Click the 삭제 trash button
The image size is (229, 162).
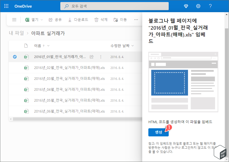click(x=101, y=20)
